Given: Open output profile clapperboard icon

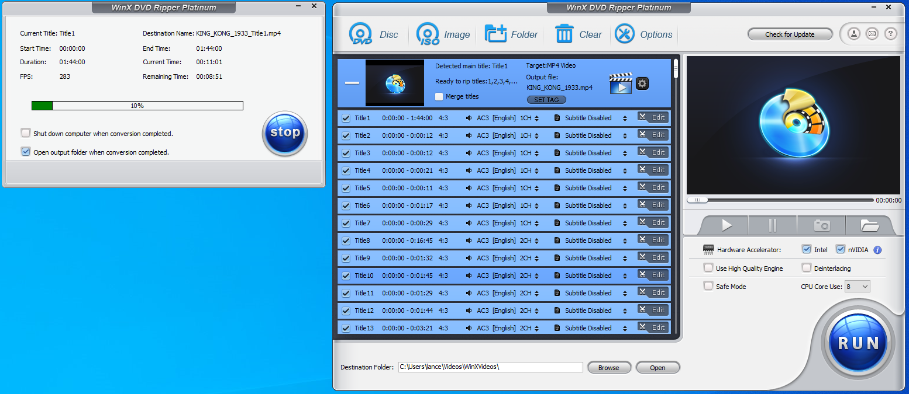Looking at the screenshot, I should [x=621, y=83].
